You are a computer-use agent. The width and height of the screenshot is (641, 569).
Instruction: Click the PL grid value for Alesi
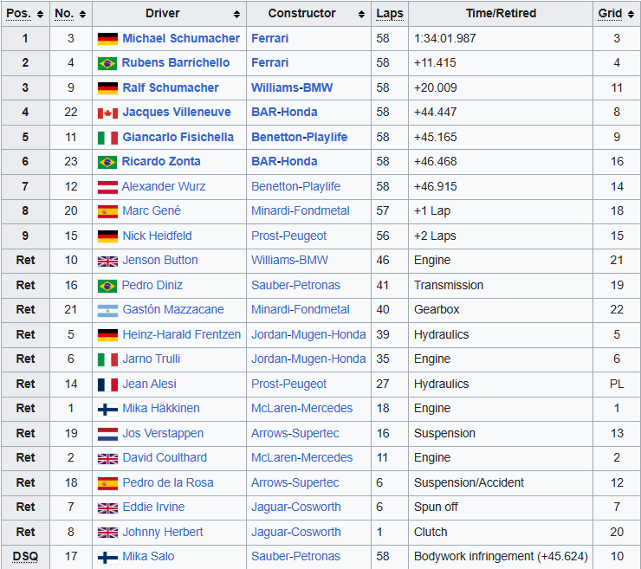(x=617, y=385)
